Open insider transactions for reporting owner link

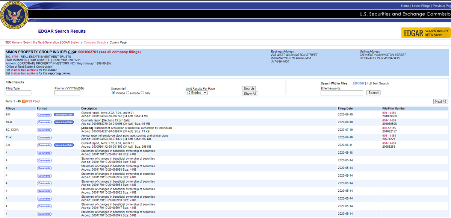click(x=24, y=73)
